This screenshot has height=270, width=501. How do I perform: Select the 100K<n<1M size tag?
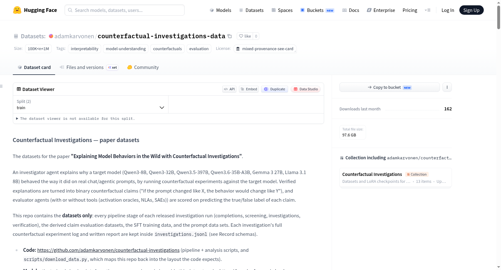click(38, 49)
